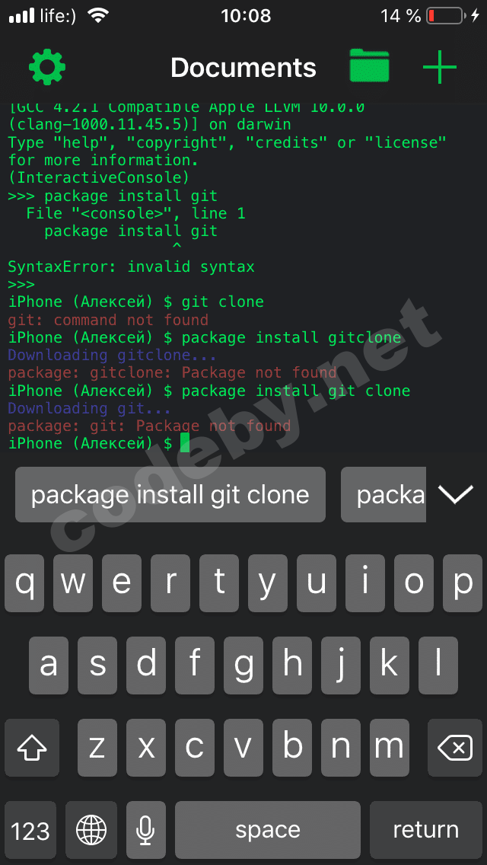Toggle the shift key on keyboard
Viewport: 487px width, 865px height.
(x=31, y=748)
